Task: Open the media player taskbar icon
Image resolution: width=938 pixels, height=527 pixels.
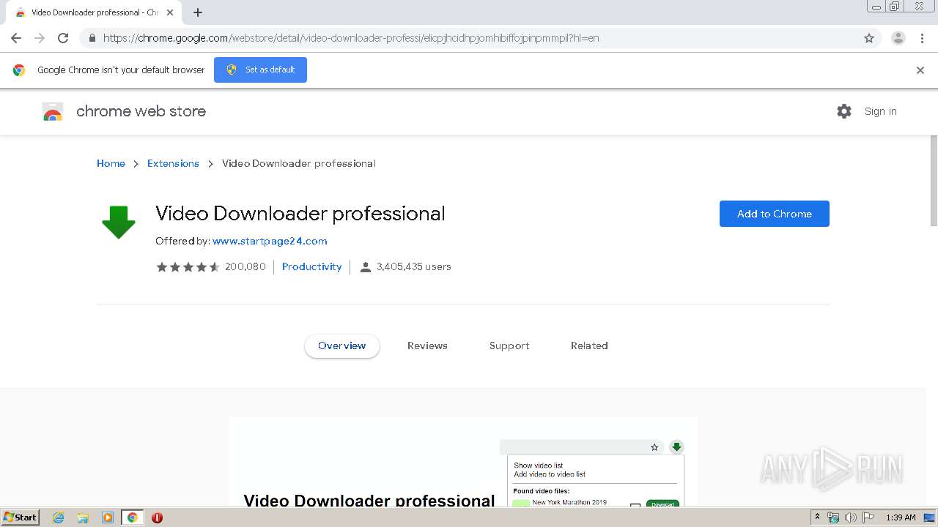Action: pyautogui.click(x=107, y=517)
